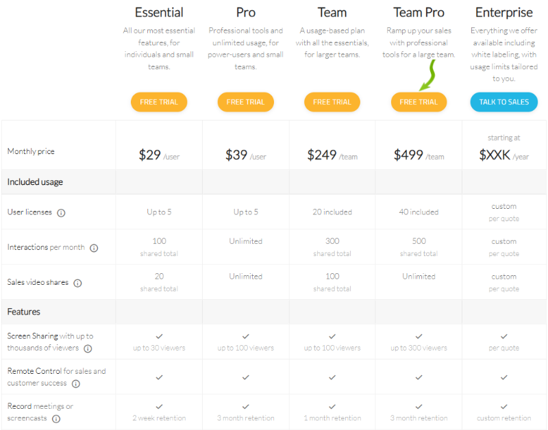This screenshot has width=548, height=430.
Task: Click the Team Pro plan heading
Action: 419,12
